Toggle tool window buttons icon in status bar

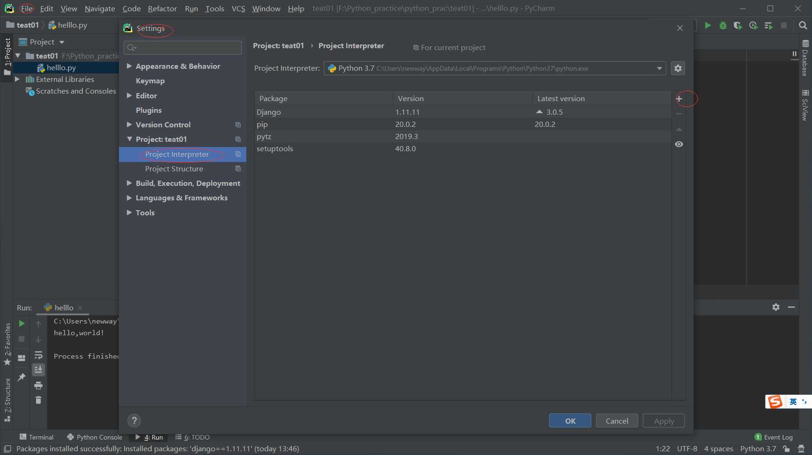click(7, 449)
